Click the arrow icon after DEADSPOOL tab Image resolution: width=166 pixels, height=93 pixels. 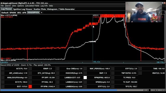[x=41, y=13]
